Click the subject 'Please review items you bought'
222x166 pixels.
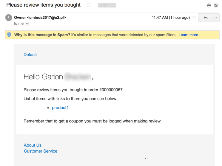(x=44, y=5)
